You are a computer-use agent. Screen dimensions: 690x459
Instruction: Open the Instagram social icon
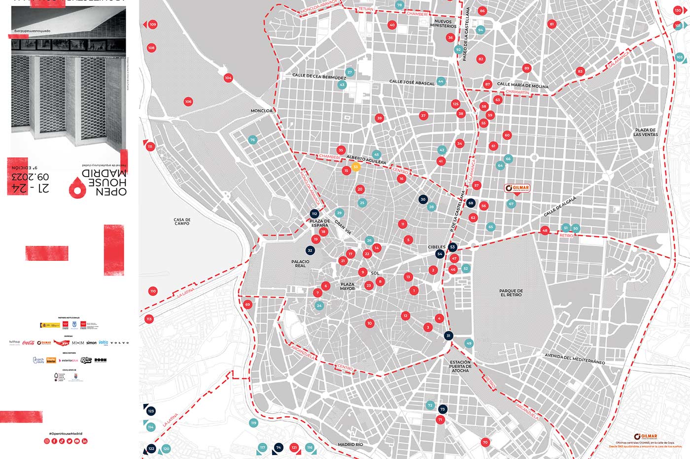(x=47, y=441)
